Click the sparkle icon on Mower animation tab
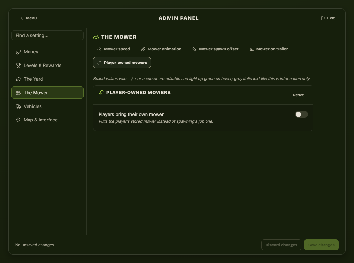Screen dimensions: 354x263 pyautogui.click(x=143, y=49)
